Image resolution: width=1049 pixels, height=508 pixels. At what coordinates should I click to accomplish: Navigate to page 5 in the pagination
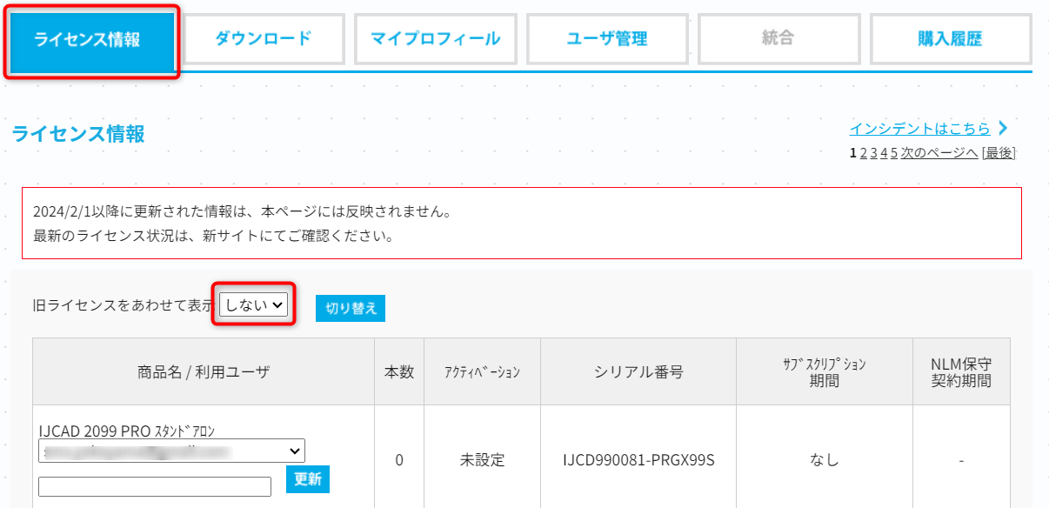(x=893, y=153)
